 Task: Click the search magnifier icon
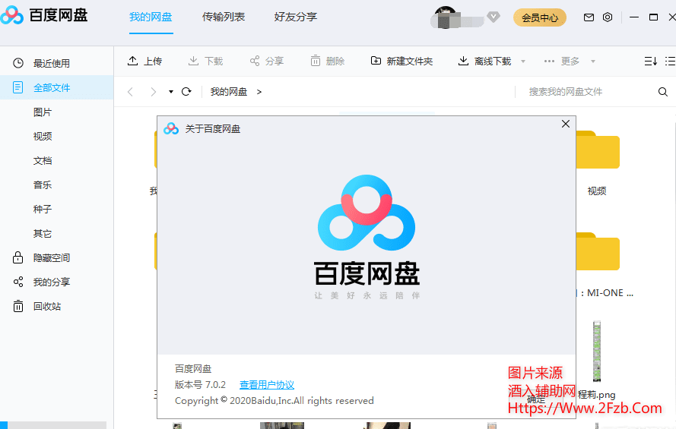pyautogui.click(x=662, y=92)
